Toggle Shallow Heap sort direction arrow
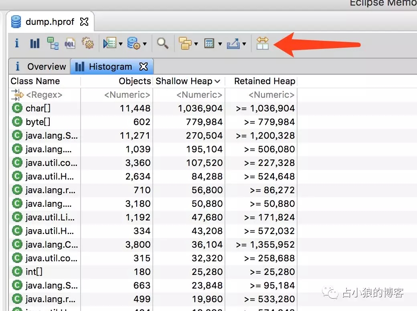 click(x=218, y=81)
